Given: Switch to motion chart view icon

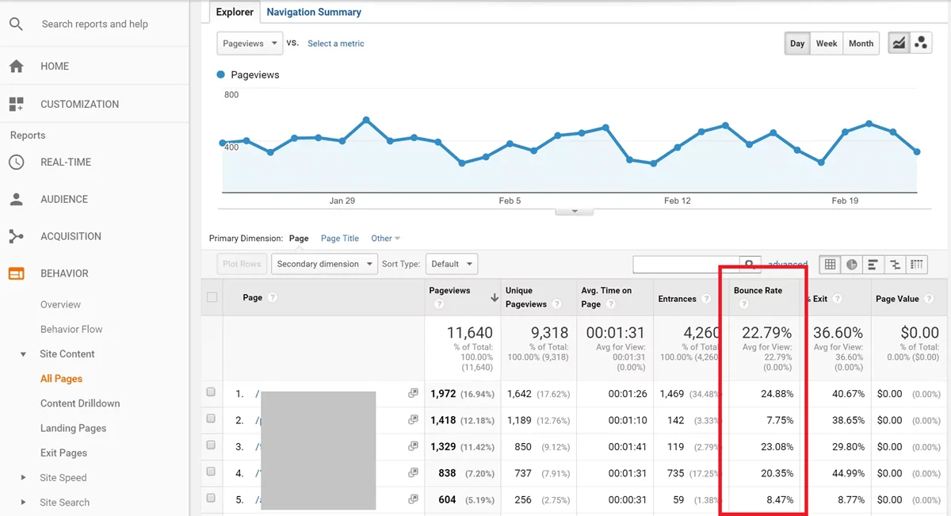Looking at the screenshot, I should 921,44.
